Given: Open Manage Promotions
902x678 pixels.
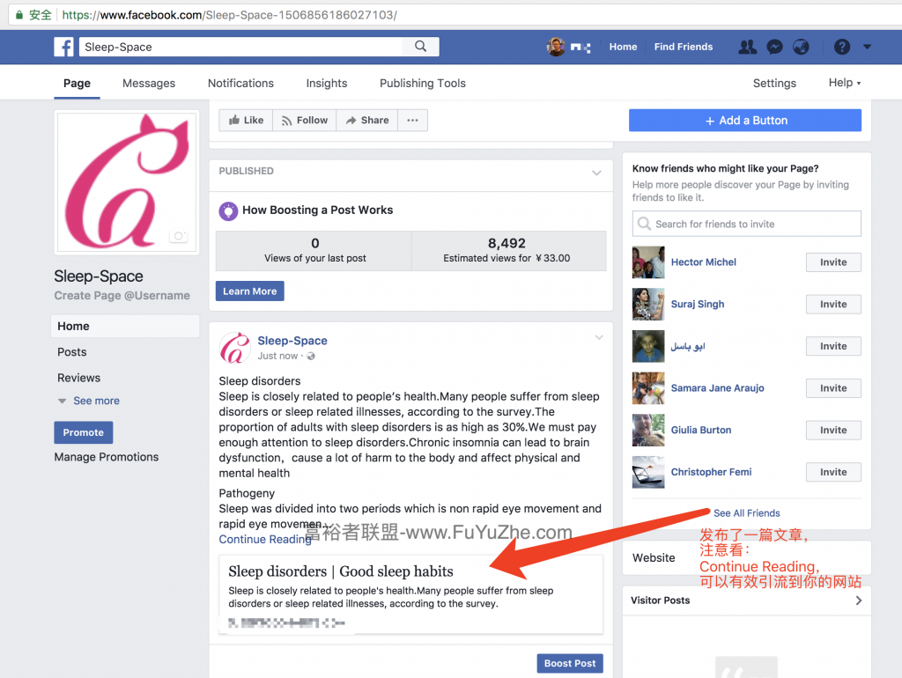Looking at the screenshot, I should click(x=107, y=457).
